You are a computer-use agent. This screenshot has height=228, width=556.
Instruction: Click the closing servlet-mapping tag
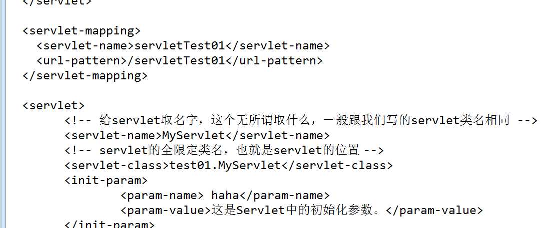(x=85, y=75)
